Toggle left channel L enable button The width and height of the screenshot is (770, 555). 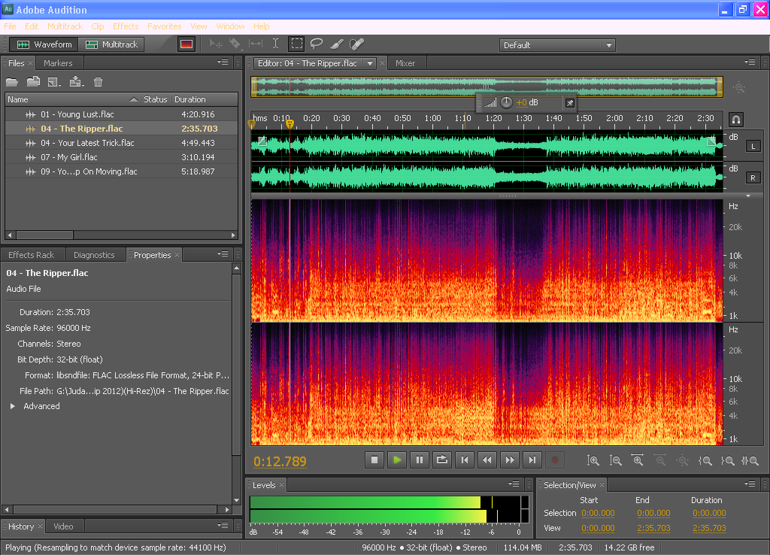(x=753, y=146)
